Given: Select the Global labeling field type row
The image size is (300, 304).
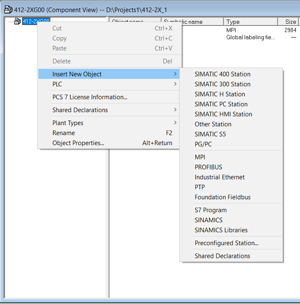Looking at the screenshot, I should coord(250,37).
